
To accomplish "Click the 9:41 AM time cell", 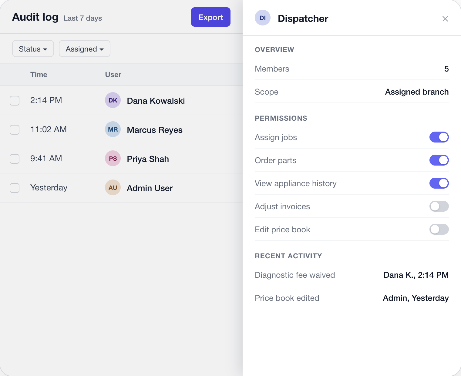I will tap(46, 159).
